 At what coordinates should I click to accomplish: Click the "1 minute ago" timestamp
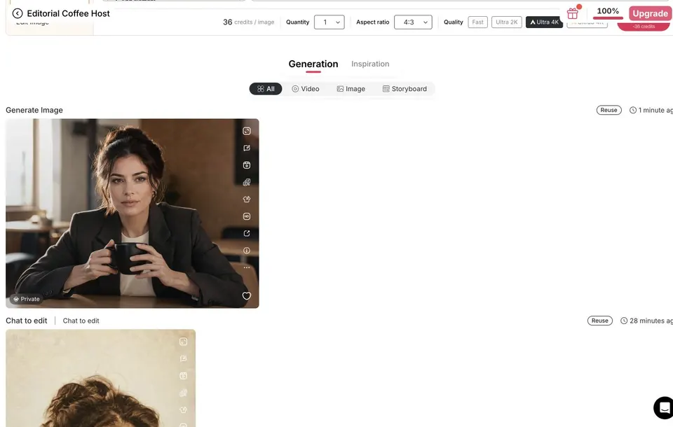[651, 110]
